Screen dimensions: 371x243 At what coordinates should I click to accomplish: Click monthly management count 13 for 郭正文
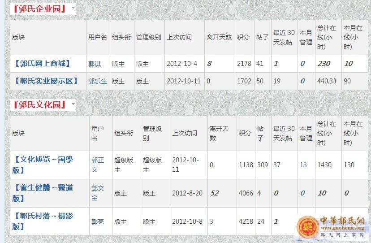[303, 165]
